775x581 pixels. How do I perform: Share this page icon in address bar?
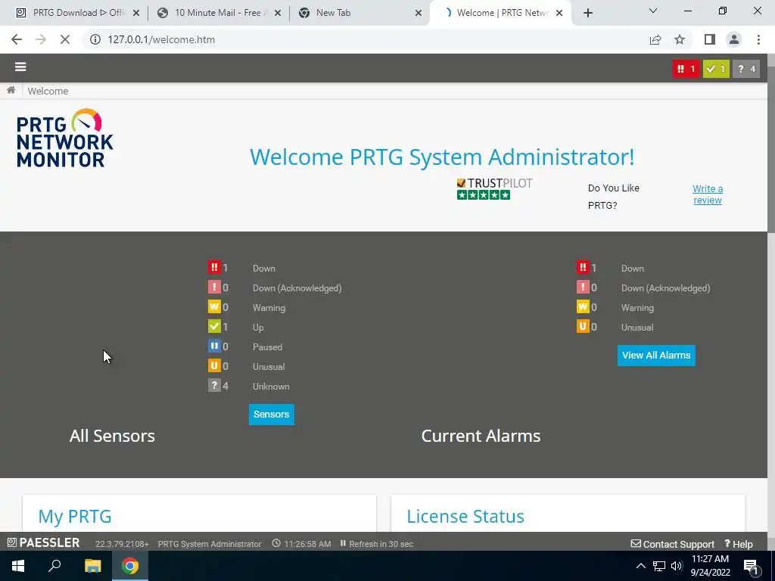pyautogui.click(x=655, y=39)
